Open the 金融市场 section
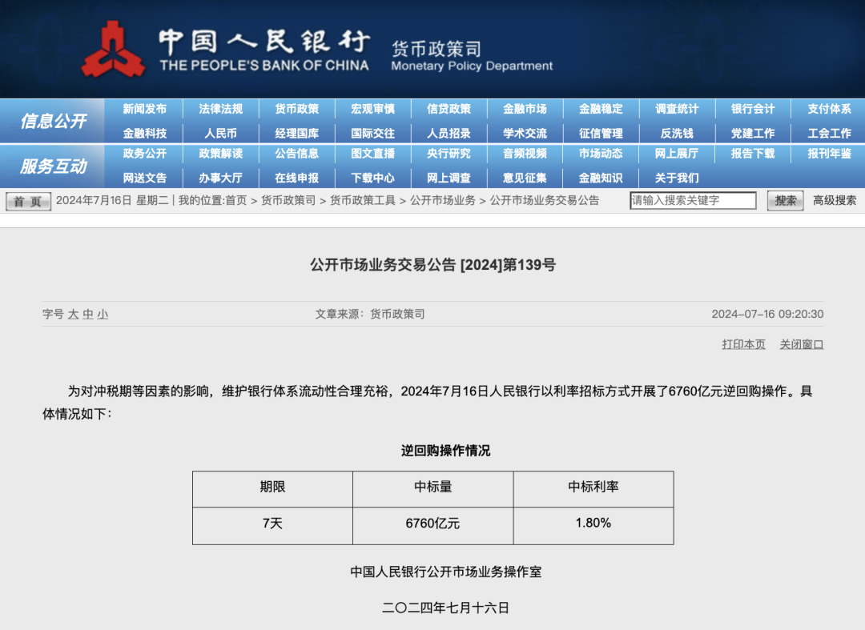Image resolution: width=865 pixels, height=630 pixels. (525, 109)
